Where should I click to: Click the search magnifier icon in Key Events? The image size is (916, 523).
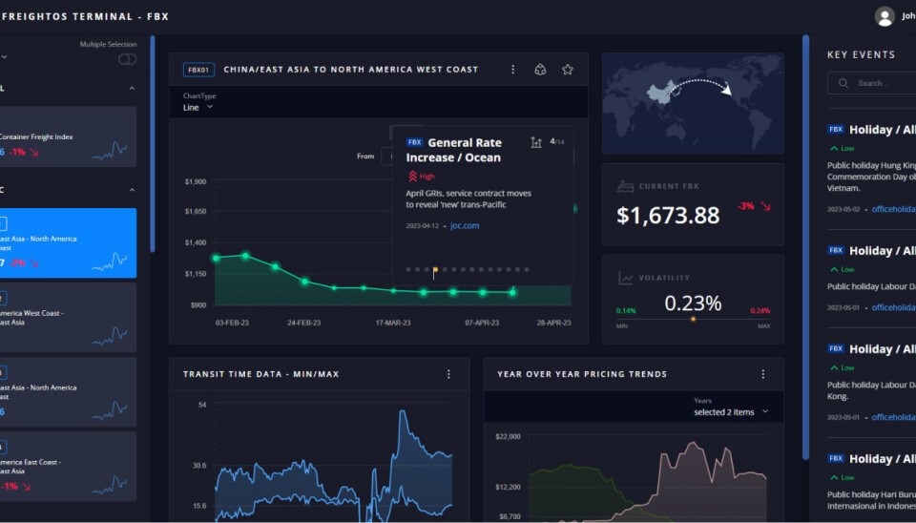tap(843, 83)
